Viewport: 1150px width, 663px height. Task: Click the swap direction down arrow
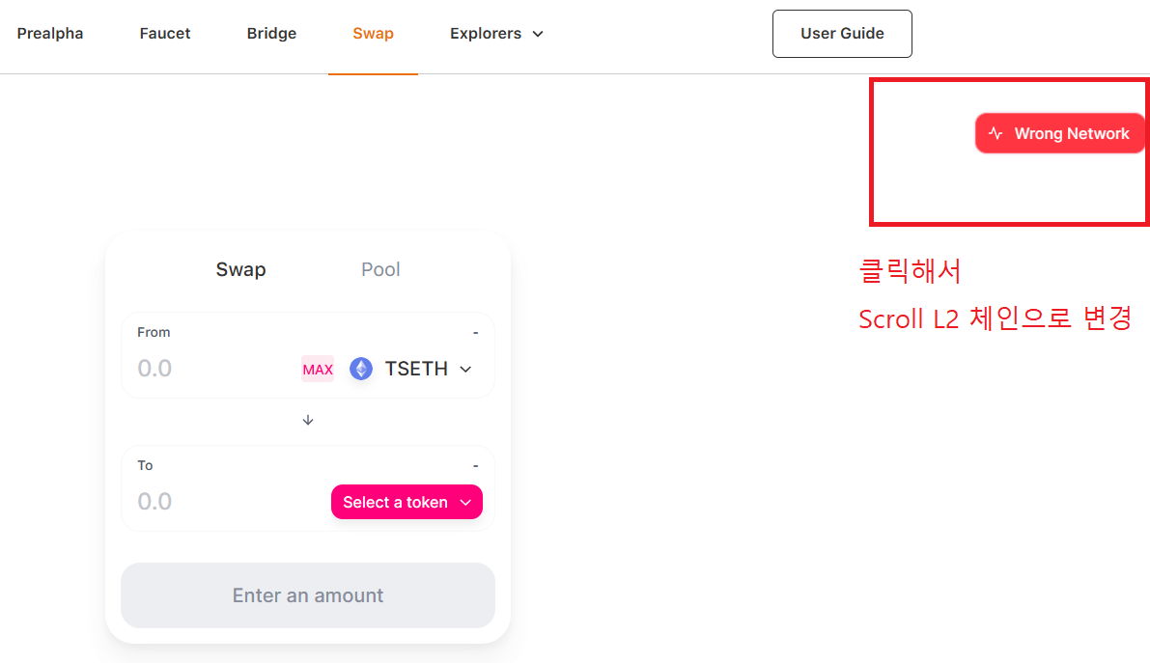(308, 420)
